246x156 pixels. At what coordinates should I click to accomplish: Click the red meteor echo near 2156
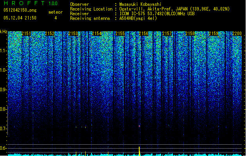coord(139,126)
